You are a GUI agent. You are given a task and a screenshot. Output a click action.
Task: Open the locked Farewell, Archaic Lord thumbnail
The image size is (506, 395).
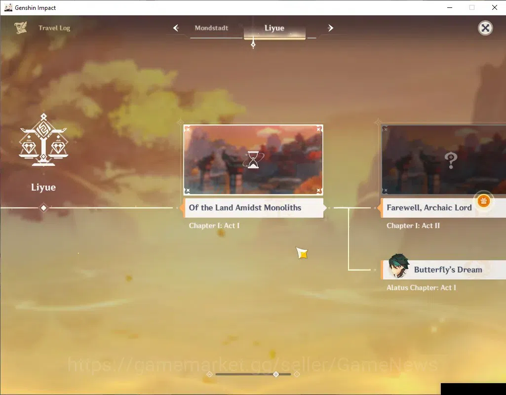pos(444,160)
